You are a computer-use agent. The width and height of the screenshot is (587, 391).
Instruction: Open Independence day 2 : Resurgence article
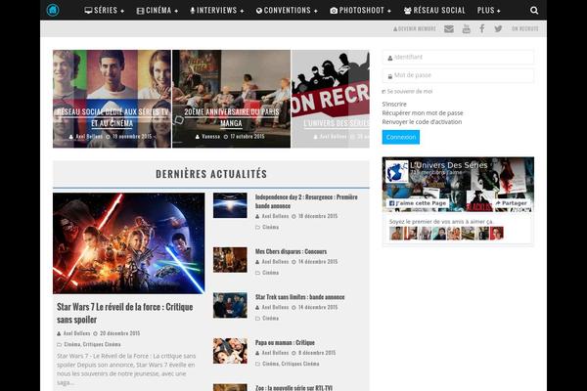[306, 201]
